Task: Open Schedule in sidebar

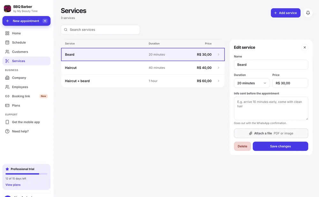Action: tap(26, 43)
